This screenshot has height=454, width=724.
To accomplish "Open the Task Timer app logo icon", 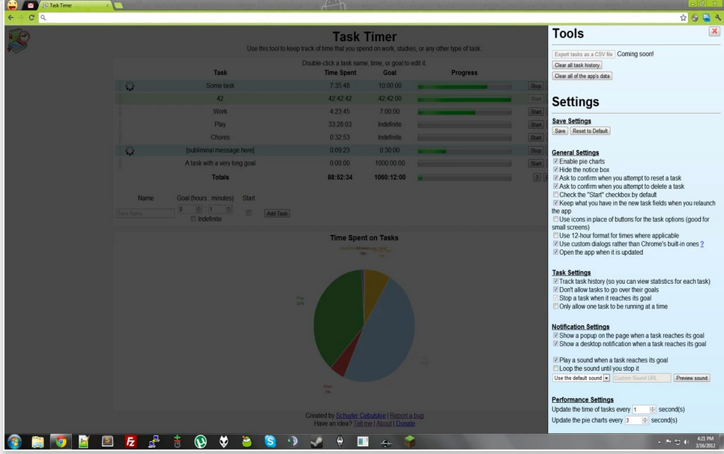I will pyautogui.click(x=19, y=40).
